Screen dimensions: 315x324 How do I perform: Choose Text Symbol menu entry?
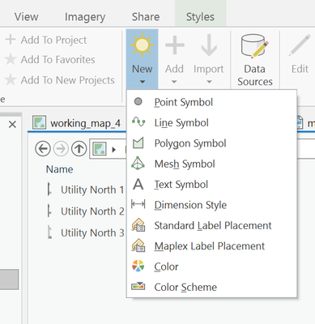tap(211, 185)
